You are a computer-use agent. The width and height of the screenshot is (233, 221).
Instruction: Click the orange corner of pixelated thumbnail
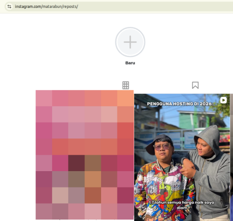[125, 98]
